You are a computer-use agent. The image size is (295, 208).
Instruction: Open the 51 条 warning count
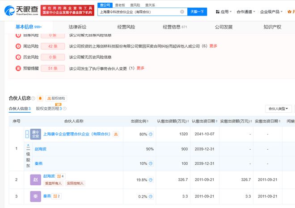[x=53, y=68]
